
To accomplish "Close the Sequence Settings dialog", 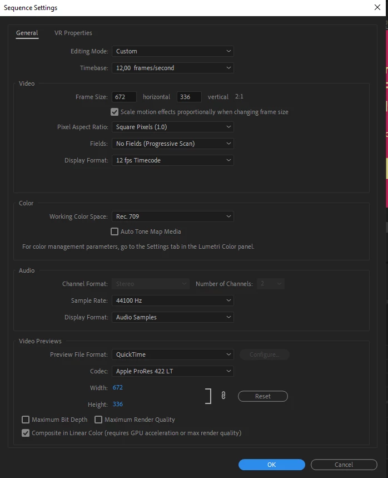I will click(x=377, y=7).
